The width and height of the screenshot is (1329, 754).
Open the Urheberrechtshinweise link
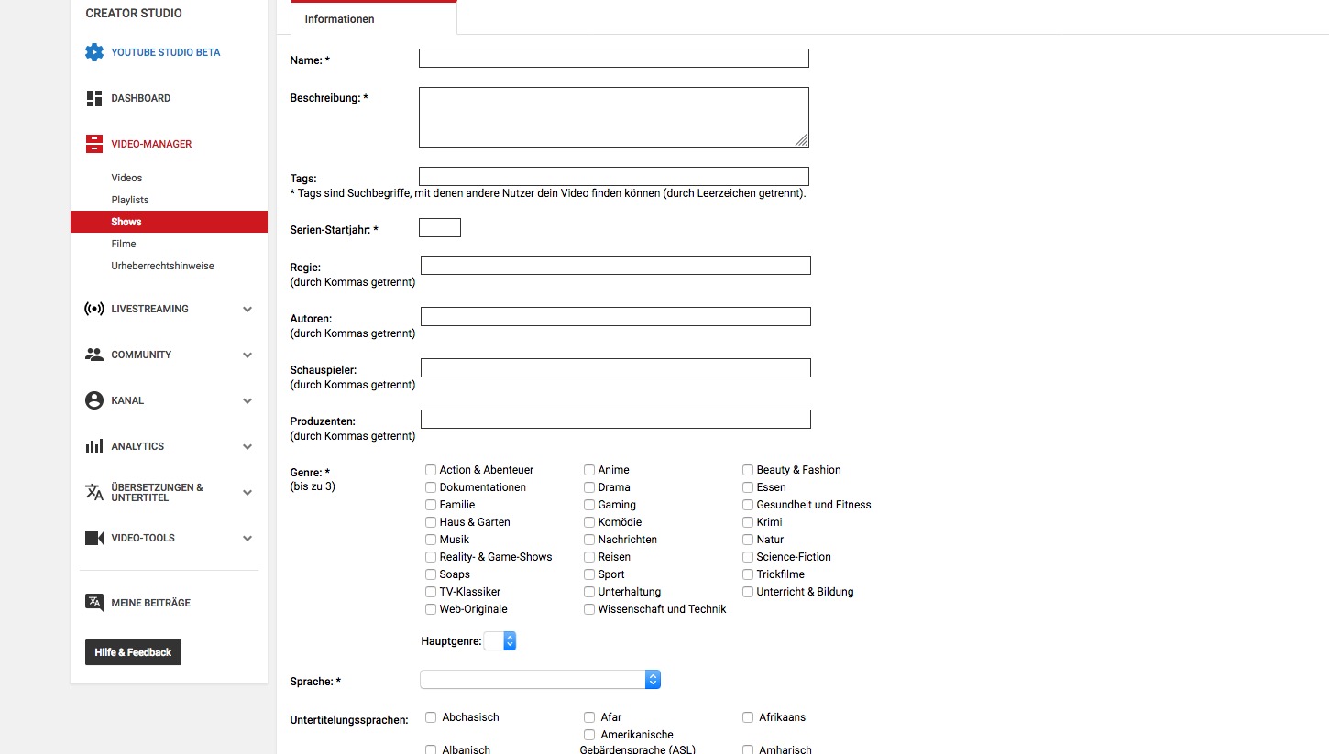(x=162, y=266)
